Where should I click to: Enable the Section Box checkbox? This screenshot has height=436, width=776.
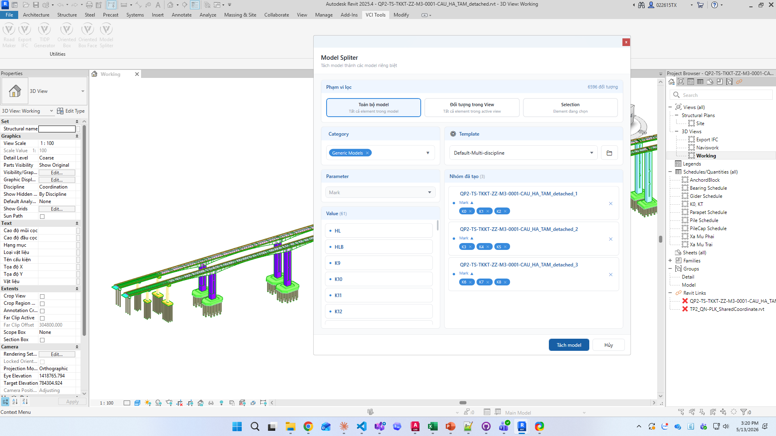click(x=42, y=340)
